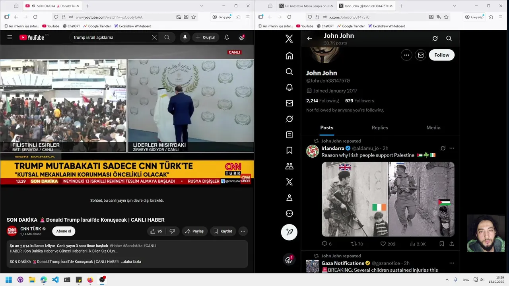Reply to the Irlandarra post
The image size is (509, 286).
[x=326, y=244]
